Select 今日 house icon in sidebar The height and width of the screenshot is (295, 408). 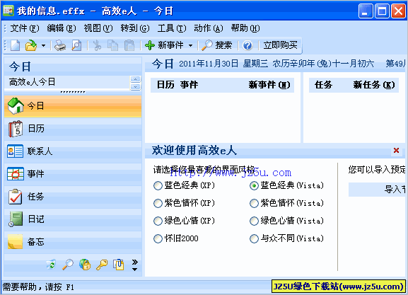pyautogui.click(x=73, y=106)
